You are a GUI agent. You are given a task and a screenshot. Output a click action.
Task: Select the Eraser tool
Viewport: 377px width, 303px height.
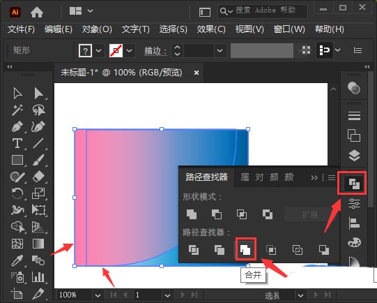point(38,177)
